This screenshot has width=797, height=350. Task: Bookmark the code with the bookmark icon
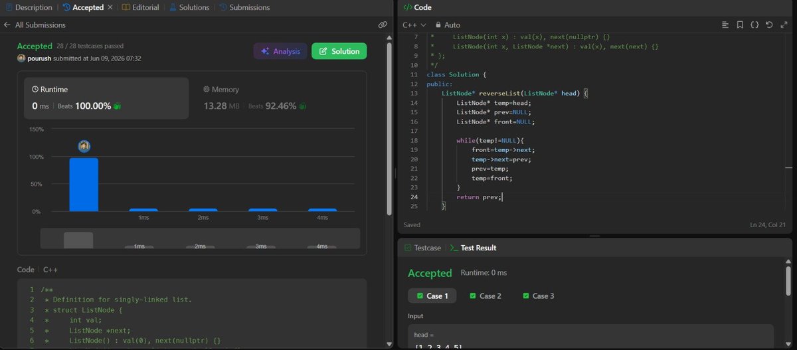click(740, 25)
